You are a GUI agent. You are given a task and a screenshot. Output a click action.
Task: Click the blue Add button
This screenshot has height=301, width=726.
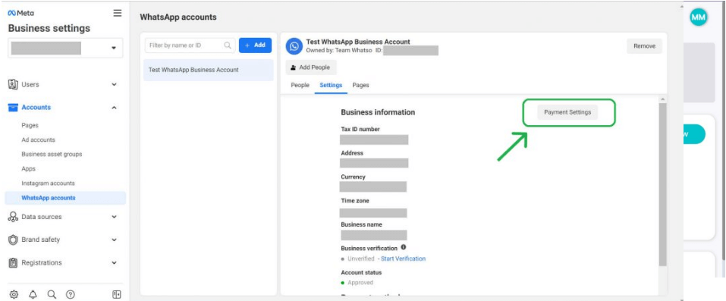(255, 45)
